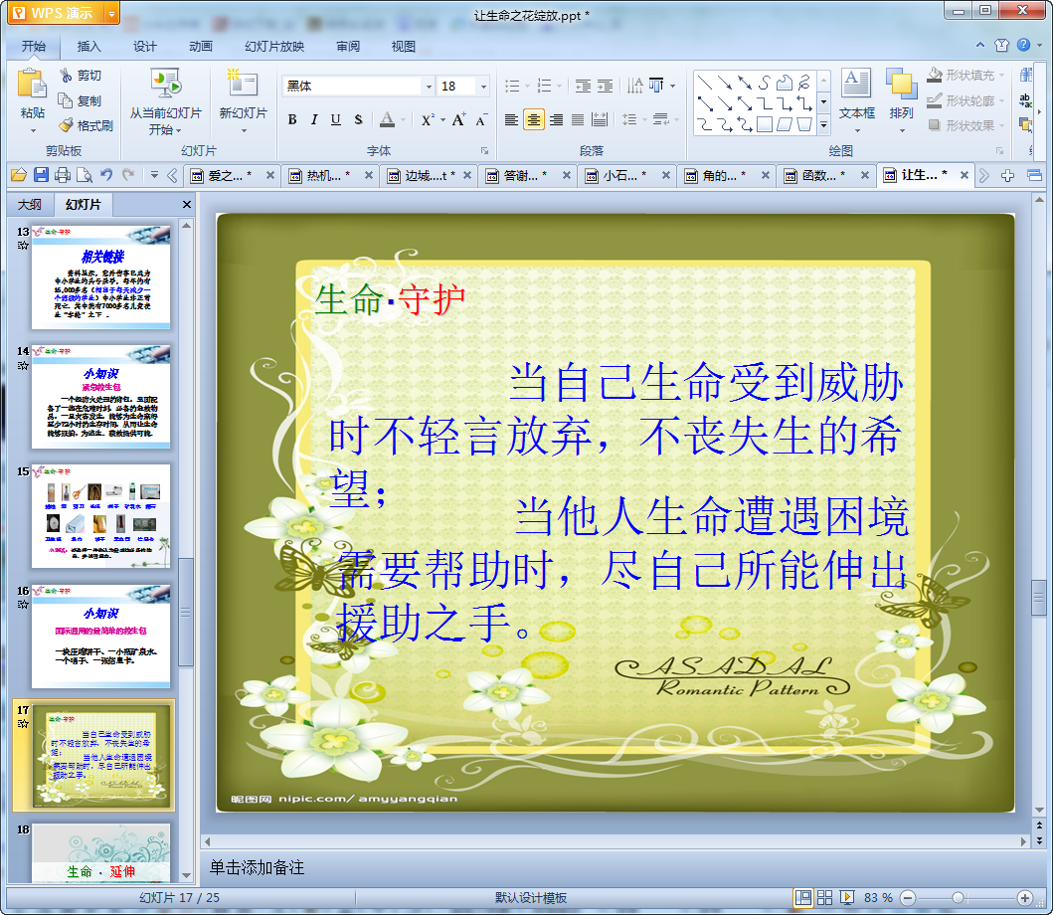This screenshot has width=1053, height=915.
Task: Open the line spacing options
Action: (633, 119)
